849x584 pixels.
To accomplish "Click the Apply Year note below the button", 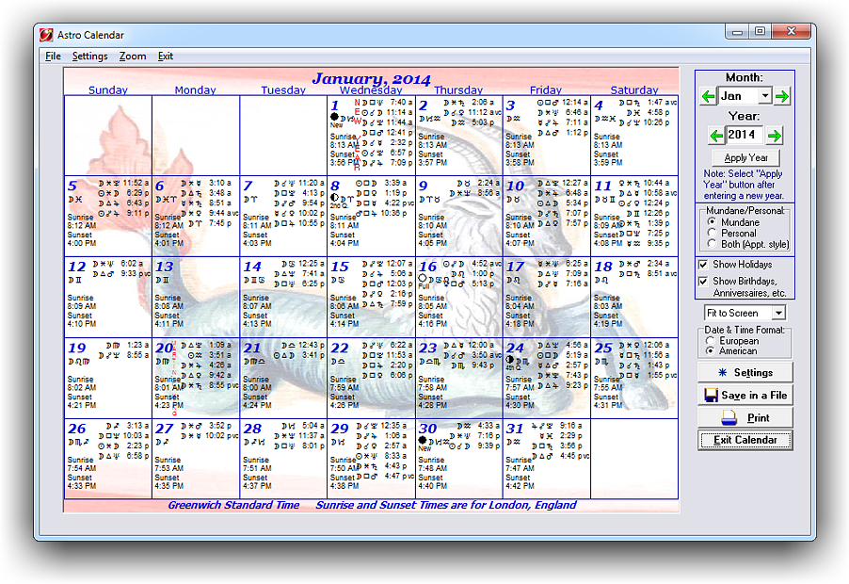I will [743, 185].
